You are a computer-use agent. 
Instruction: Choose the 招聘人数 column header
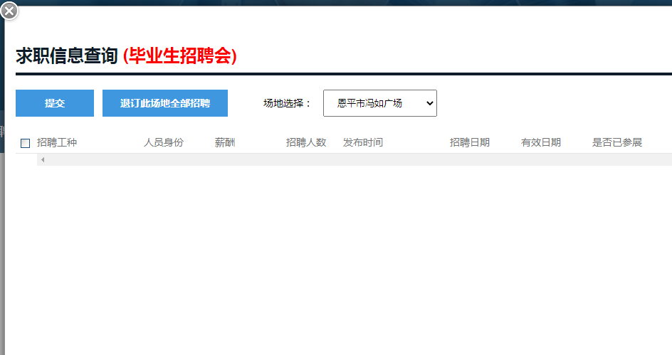click(306, 142)
